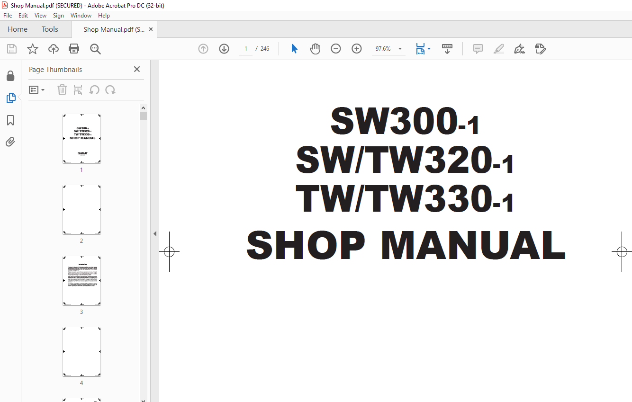This screenshot has height=402, width=632.
Task: Click the current page number field
Action: (x=245, y=49)
